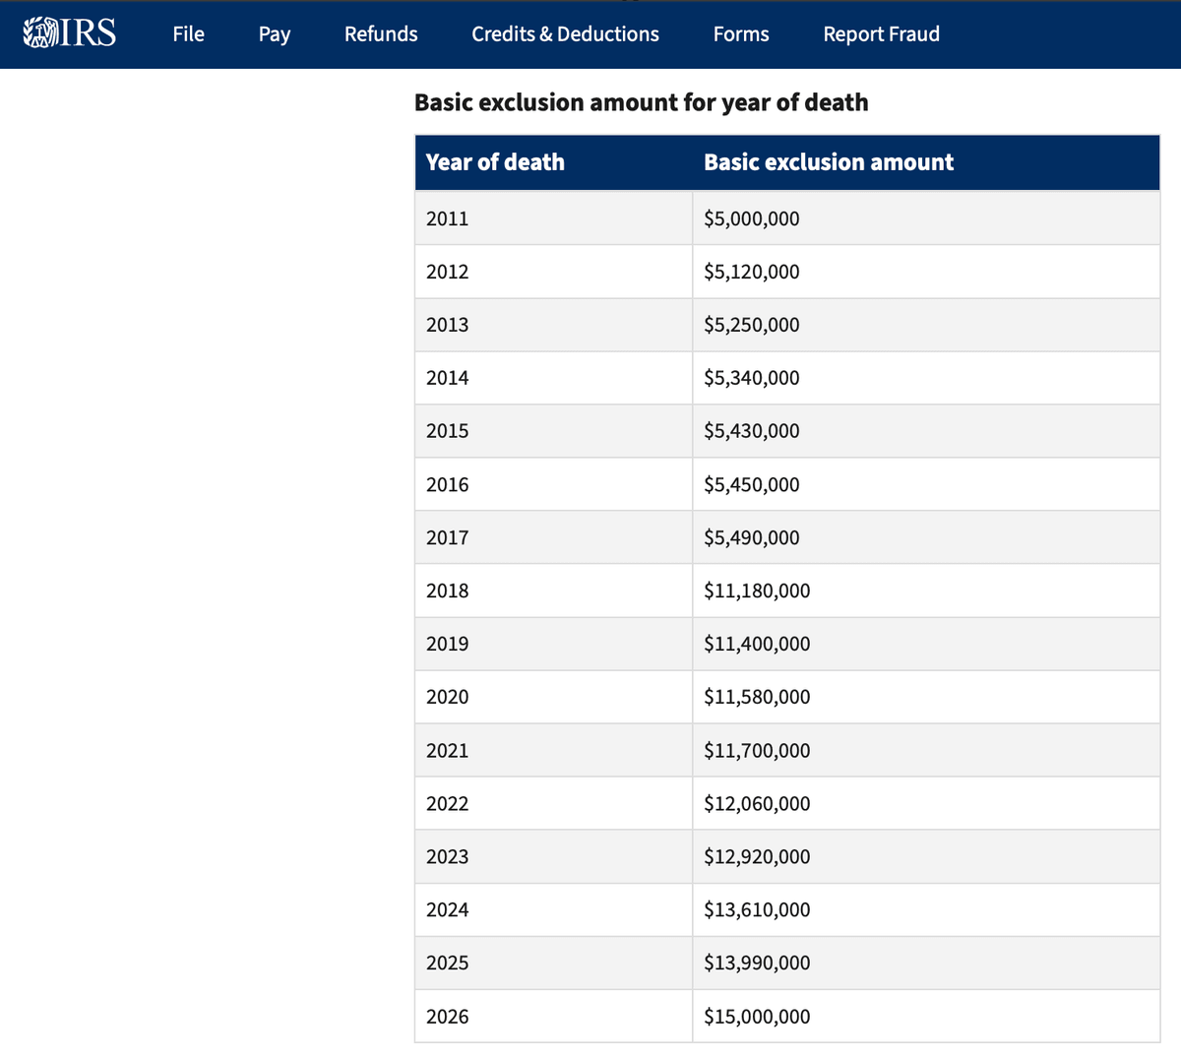Open the Pay menu
1181x1059 pixels.
(275, 34)
